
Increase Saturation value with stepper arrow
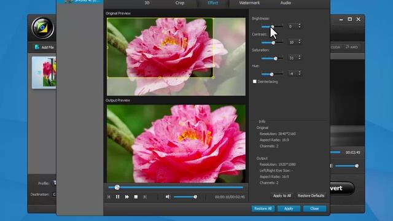point(299,56)
